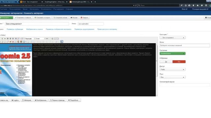Click the Закрыть button
The width and height of the screenshot is (211, 118).
84,18
